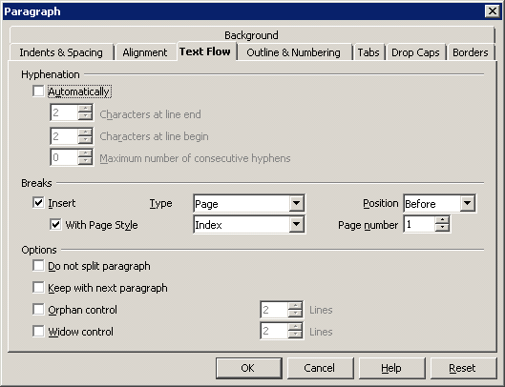Enable Keep with next paragraph
505x387 pixels.
click(38, 287)
